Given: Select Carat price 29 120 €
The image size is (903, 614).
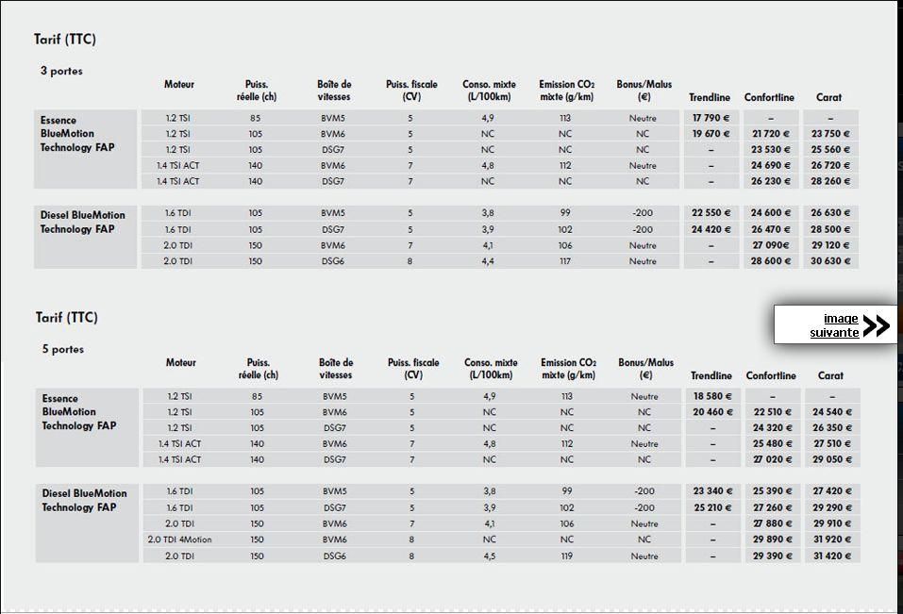Looking at the screenshot, I should tap(830, 245).
